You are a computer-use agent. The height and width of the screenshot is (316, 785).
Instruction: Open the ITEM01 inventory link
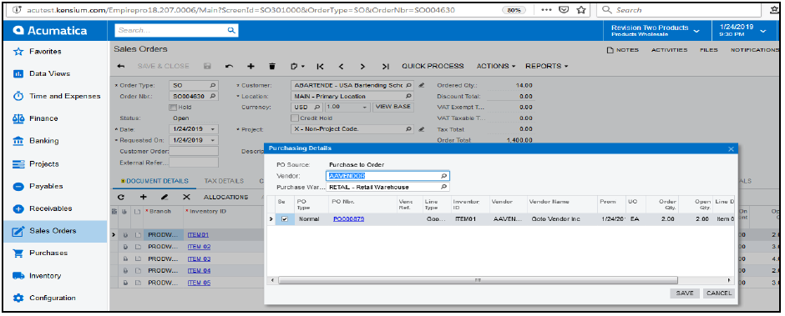click(198, 234)
